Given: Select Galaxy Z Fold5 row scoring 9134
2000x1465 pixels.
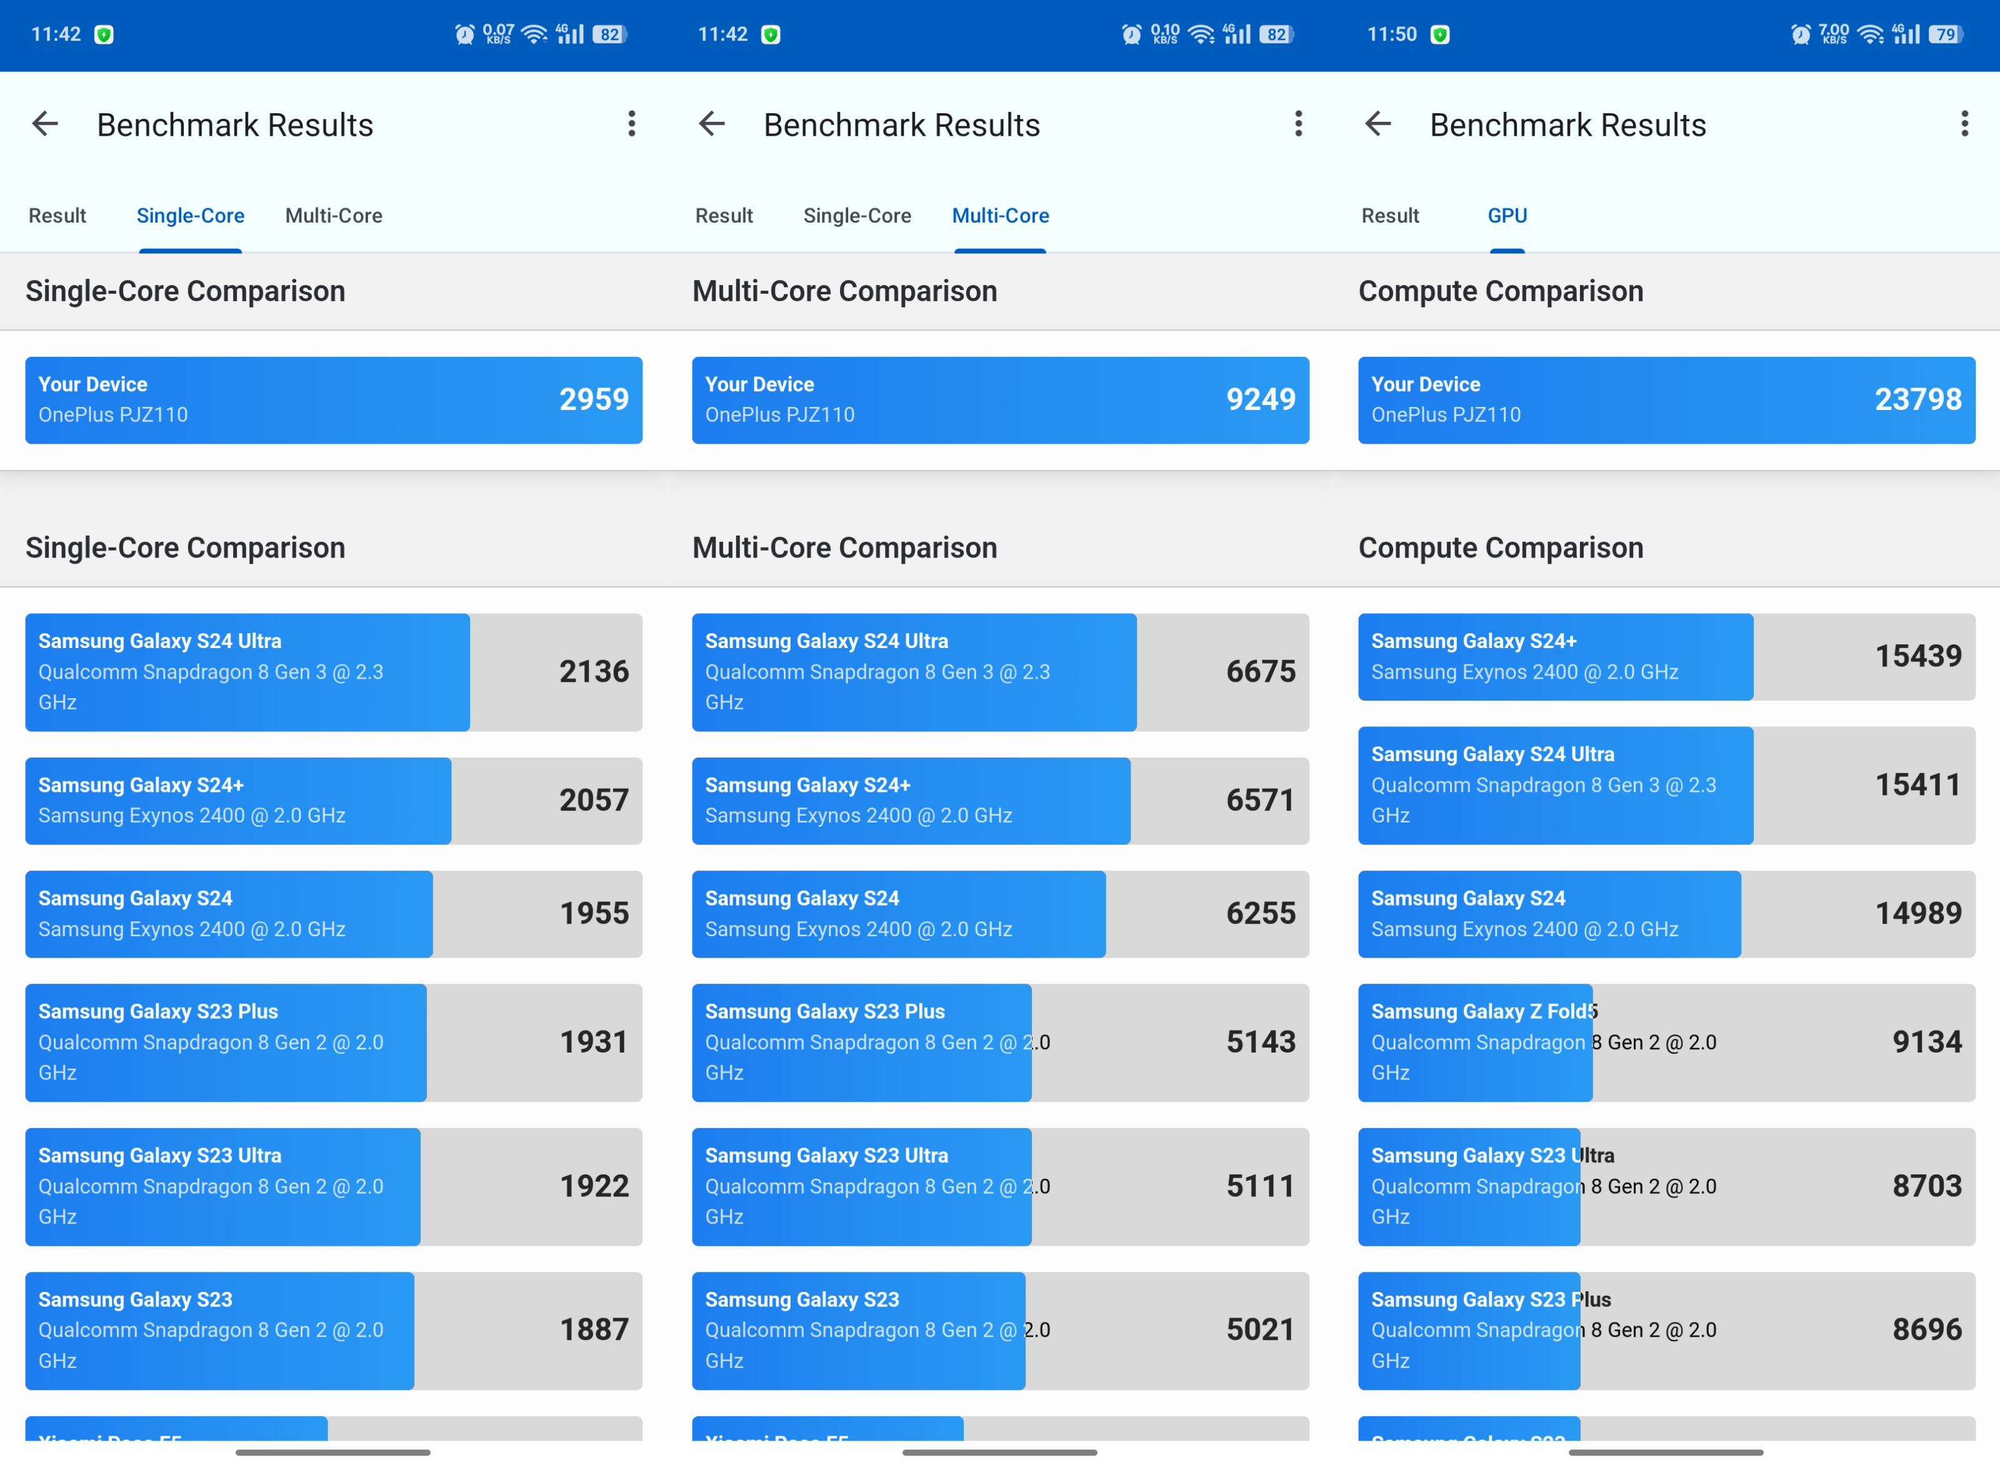Looking at the screenshot, I should pos(1666,1043).
